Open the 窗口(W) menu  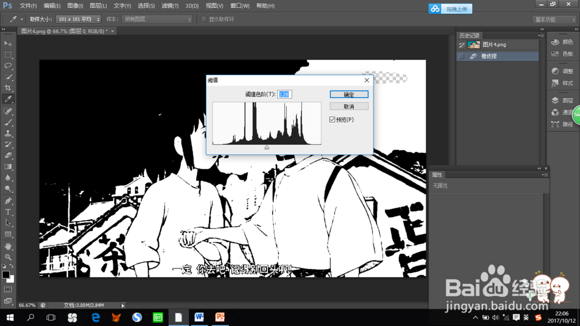coord(240,6)
